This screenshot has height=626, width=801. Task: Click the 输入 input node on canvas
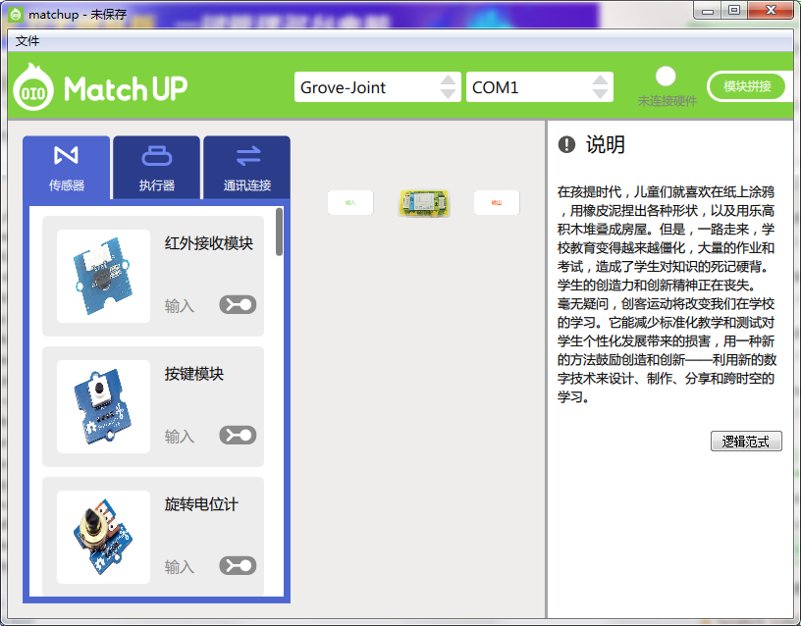pos(349,202)
